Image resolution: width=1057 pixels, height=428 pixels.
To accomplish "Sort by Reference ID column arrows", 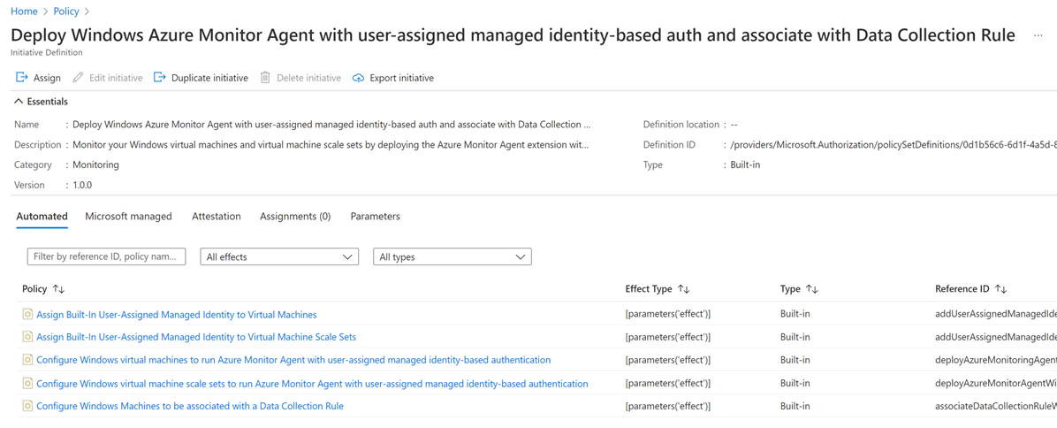I will pos(1000,289).
